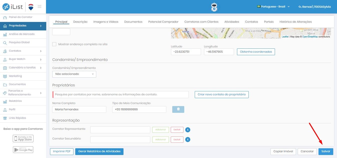337x158 pixels.
Task: Toggle the hamburger sidebar menu
Action: tap(39, 6)
